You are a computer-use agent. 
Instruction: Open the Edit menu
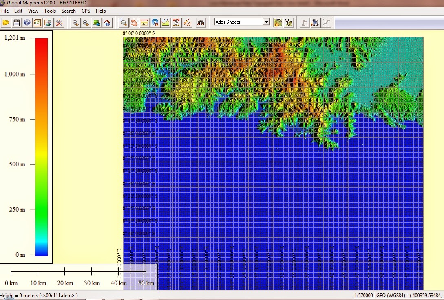pos(18,11)
